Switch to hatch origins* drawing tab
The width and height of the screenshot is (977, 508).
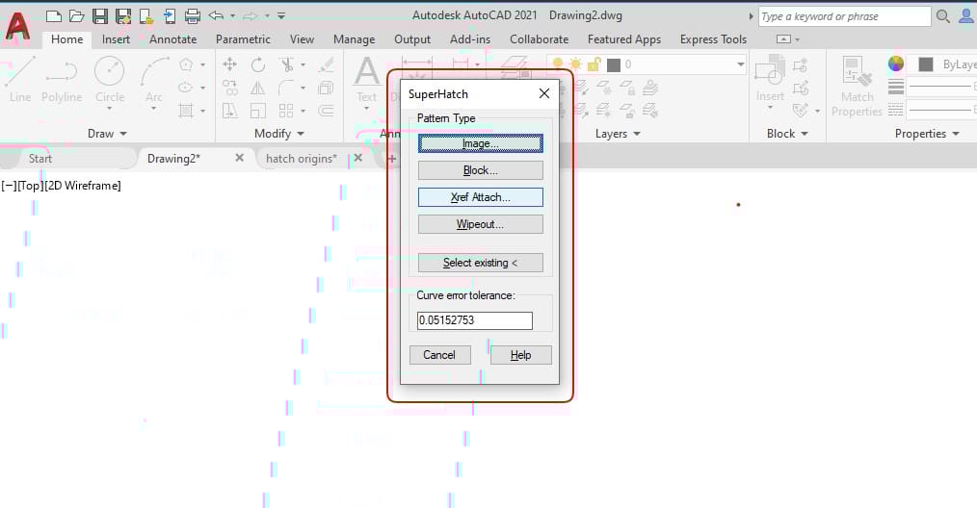(x=302, y=159)
